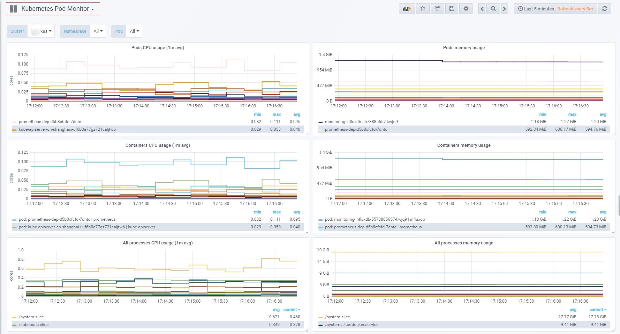This screenshot has width=620, height=334.
Task: Click the Add panel icon
Action: coord(407,9)
